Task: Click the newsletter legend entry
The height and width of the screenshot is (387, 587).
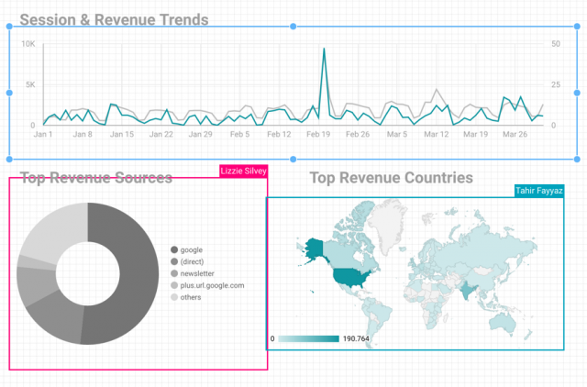Action: pyautogui.click(x=193, y=273)
